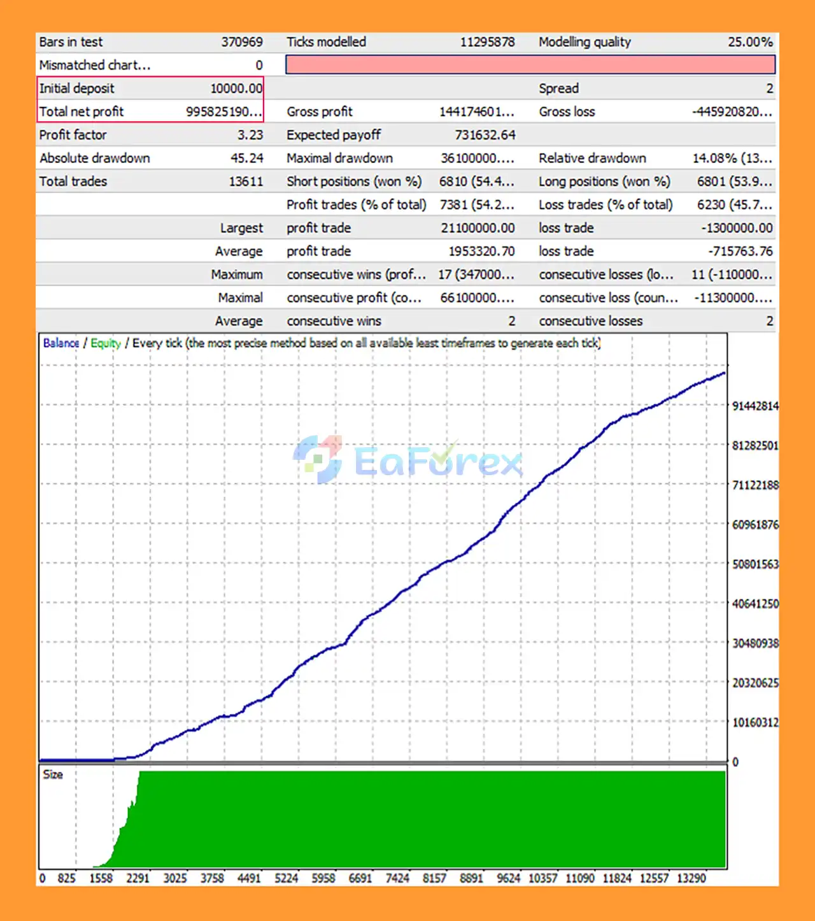Click the Largest profit trade value 21100000.00
The image size is (815, 921).
(477, 228)
